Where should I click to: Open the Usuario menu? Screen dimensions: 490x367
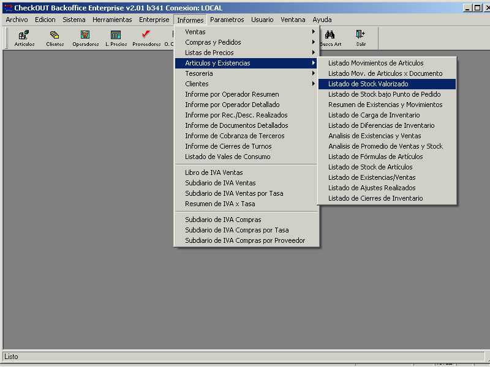tap(262, 20)
